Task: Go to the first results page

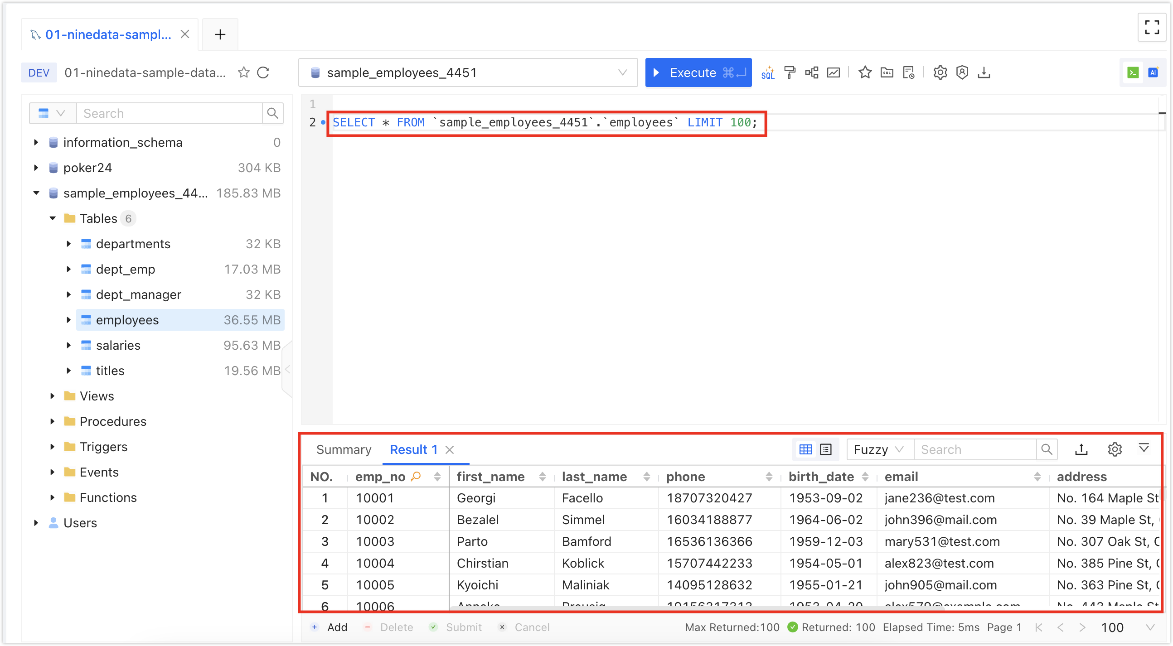Action: [x=1039, y=627]
